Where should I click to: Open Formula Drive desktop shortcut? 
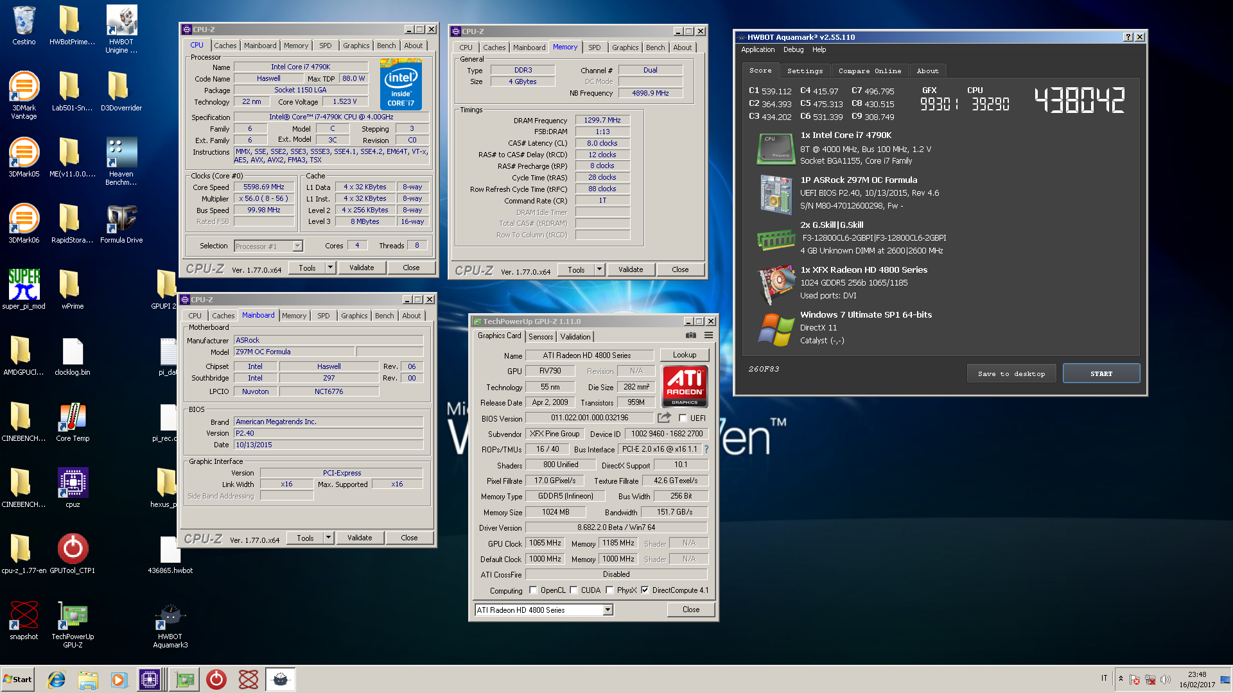tap(121, 223)
